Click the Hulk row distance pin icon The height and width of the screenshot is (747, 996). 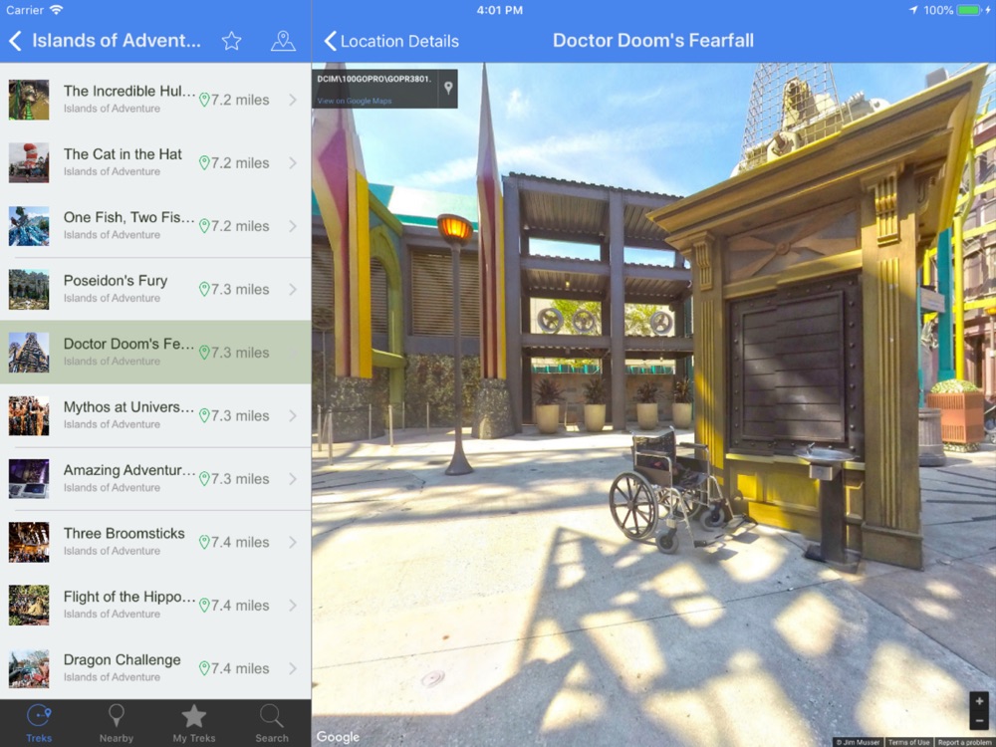tap(204, 100)
